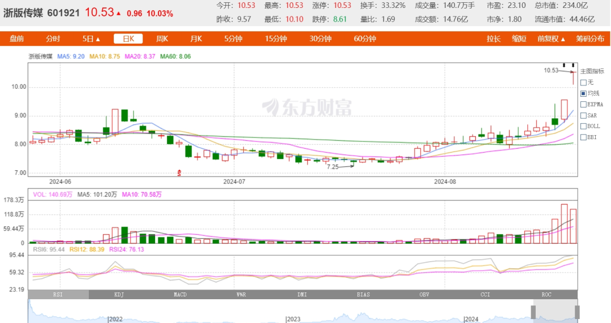Switch to the 周K weekly chart tab
The width and height of the screenshot is (611, 323).
point(162,39)
